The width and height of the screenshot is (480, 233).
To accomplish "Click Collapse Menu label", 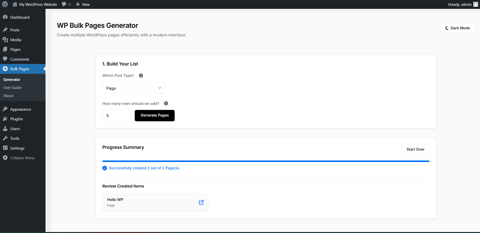I will click(x=22, y=158).
